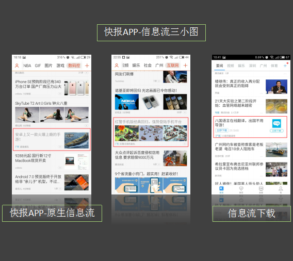Screen dimensions: 293x261
Task: Tap the NOKIA logo thumbnail
Action: tap(127, 102)
